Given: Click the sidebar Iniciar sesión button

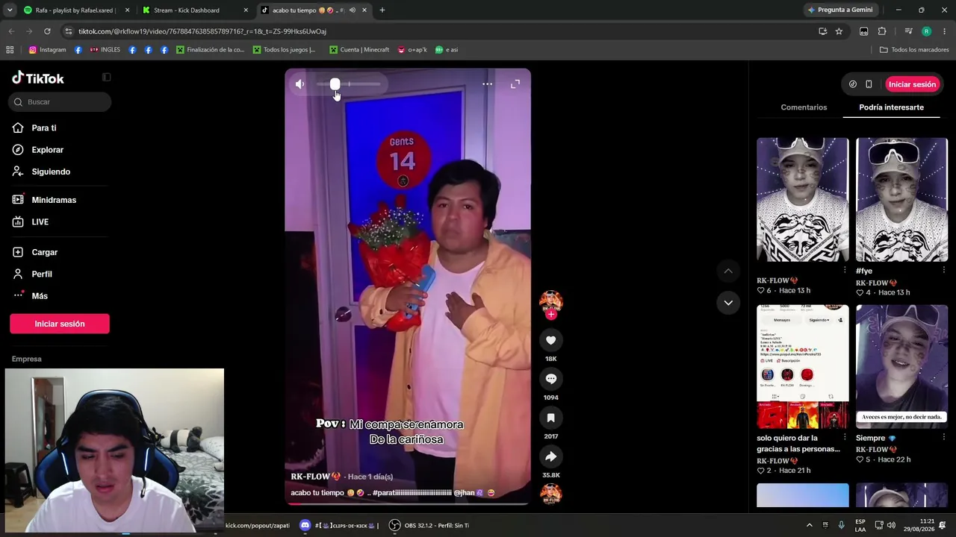Looking at the screenshot, I should click(60, 324).
